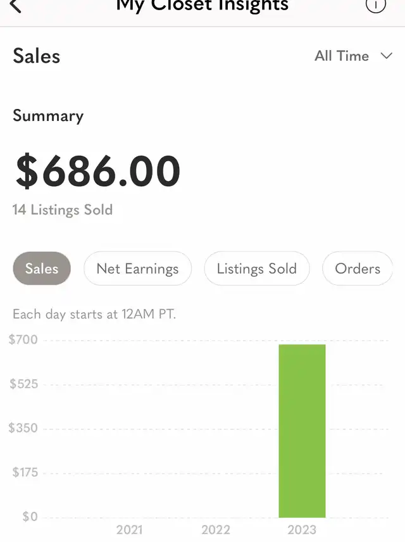Screen dimensions: 405x542
Task: Open the info icon in header
Action: click(x=376, y=5)
